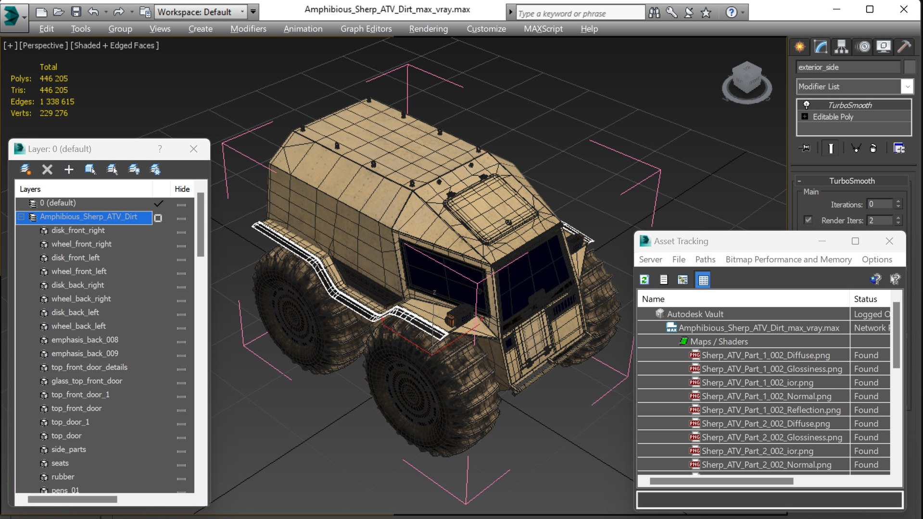The image size is (923, 519).
Task: Select Table View icon in Asset Tracking
Action: click(703, 280)
